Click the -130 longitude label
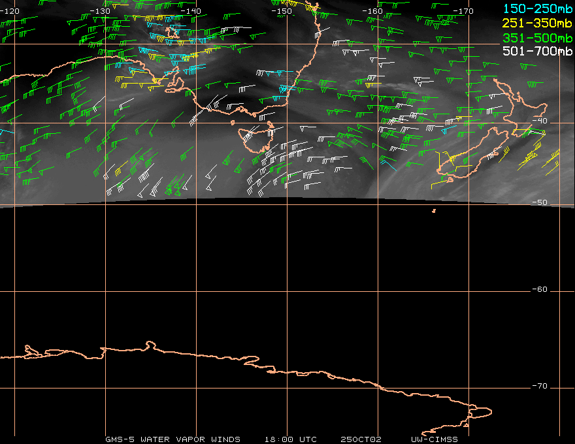 point(100,11)
